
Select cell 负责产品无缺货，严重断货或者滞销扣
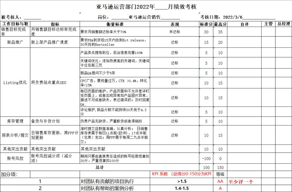point(115,121)
